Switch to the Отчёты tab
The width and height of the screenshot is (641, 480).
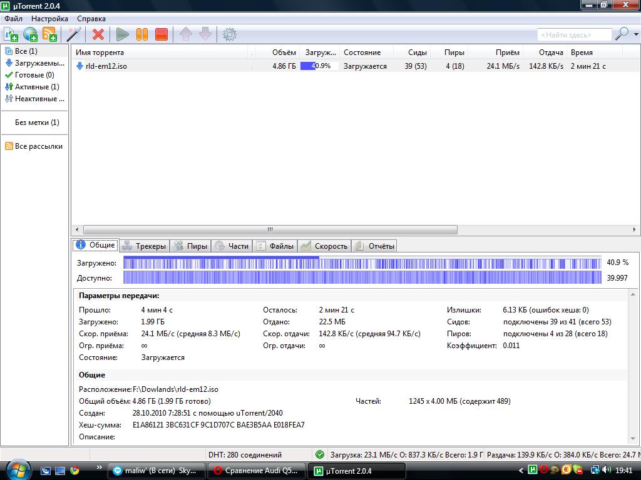click(374, 246)
